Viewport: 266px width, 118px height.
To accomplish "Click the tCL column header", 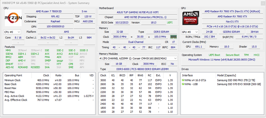I will (x=113, y=75).
